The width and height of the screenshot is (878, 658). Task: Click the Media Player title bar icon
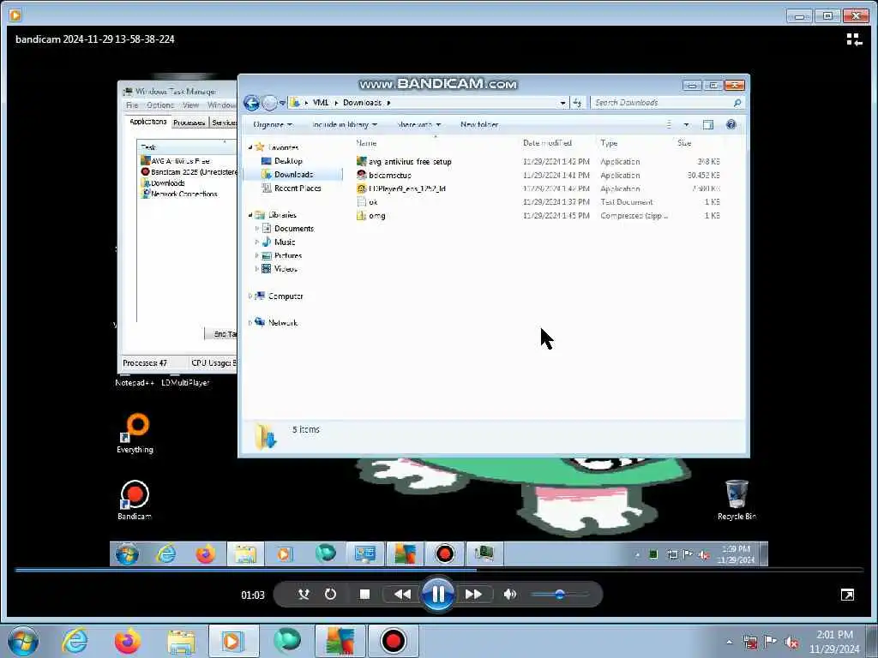[x=15, y=15]
